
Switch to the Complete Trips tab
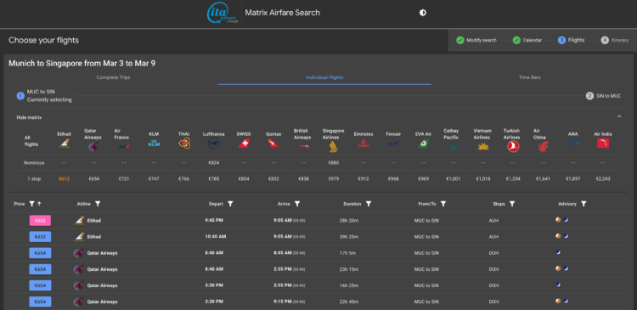113,77
